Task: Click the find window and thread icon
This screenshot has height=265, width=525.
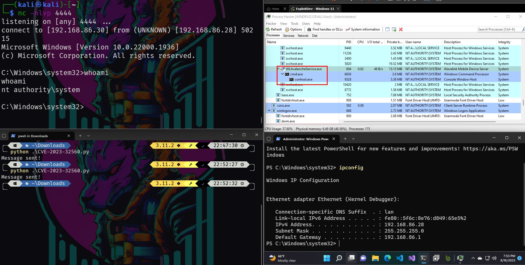Action: pos(394,29)
